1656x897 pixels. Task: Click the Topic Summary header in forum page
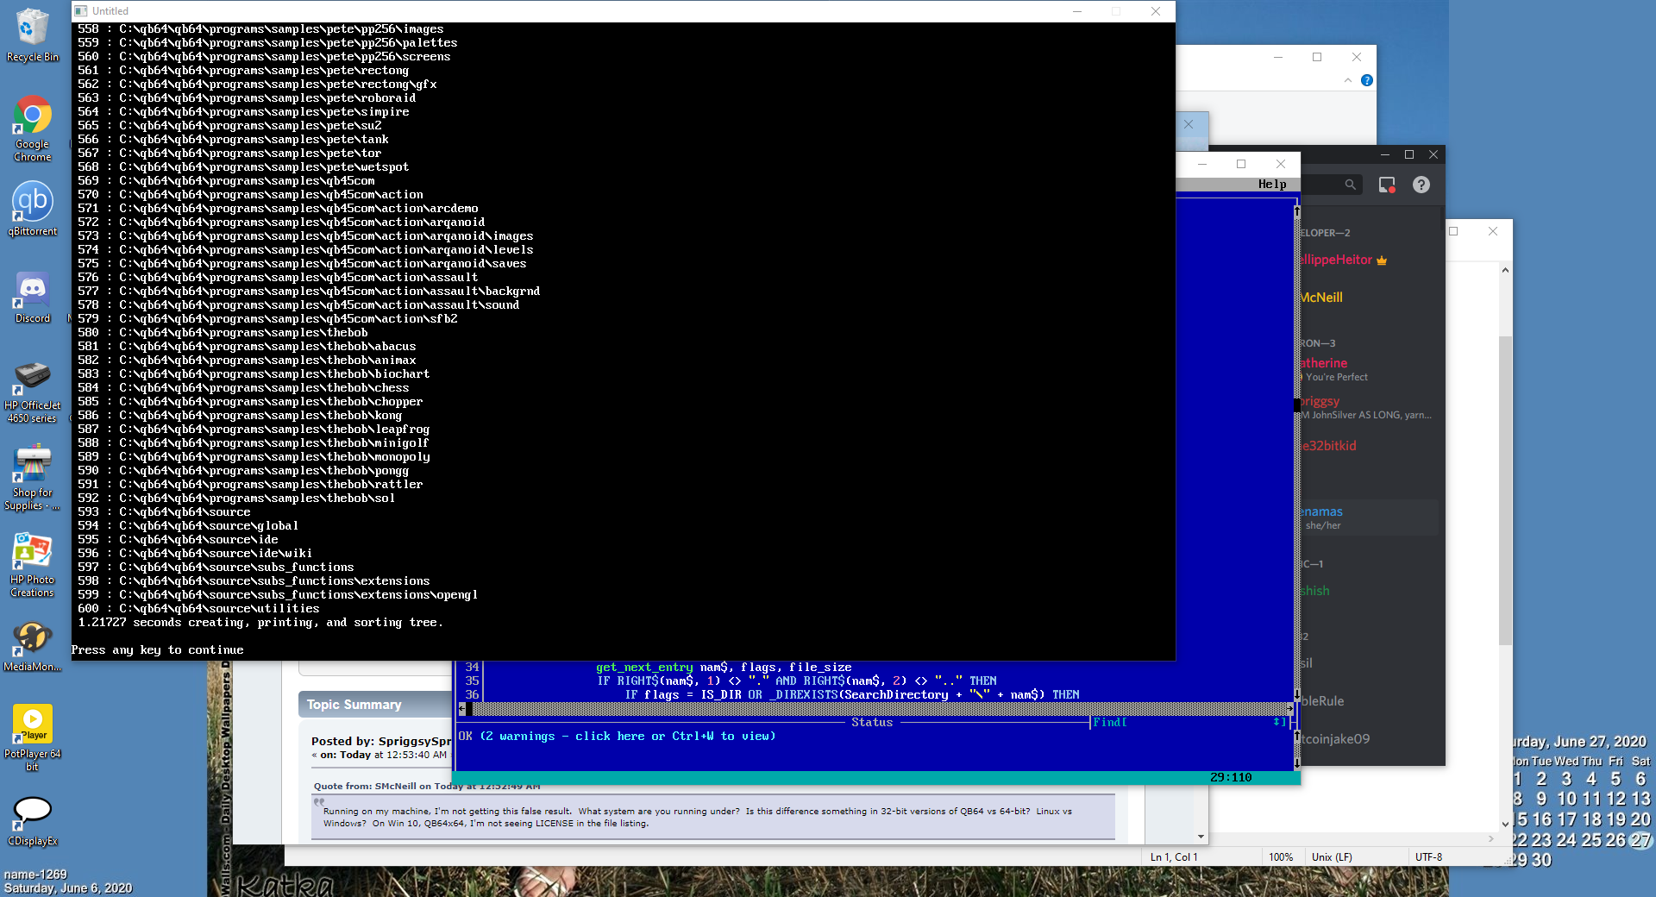click(354, 705)
